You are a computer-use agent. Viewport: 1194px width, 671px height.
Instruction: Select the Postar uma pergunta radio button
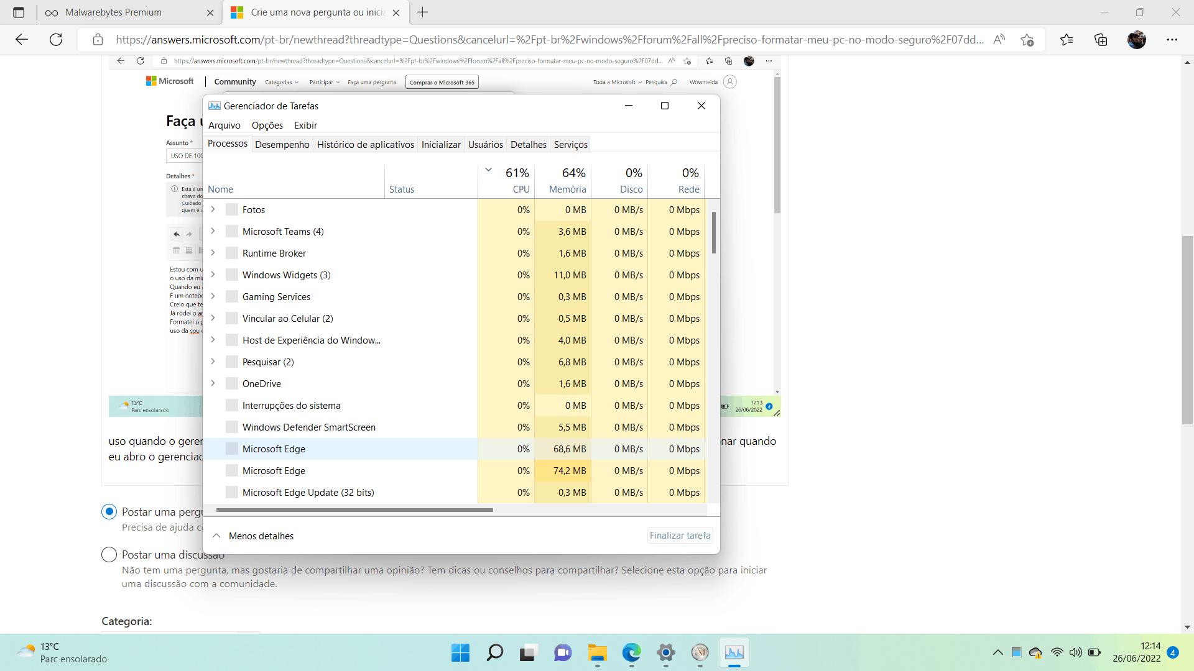tap(109, 512)
